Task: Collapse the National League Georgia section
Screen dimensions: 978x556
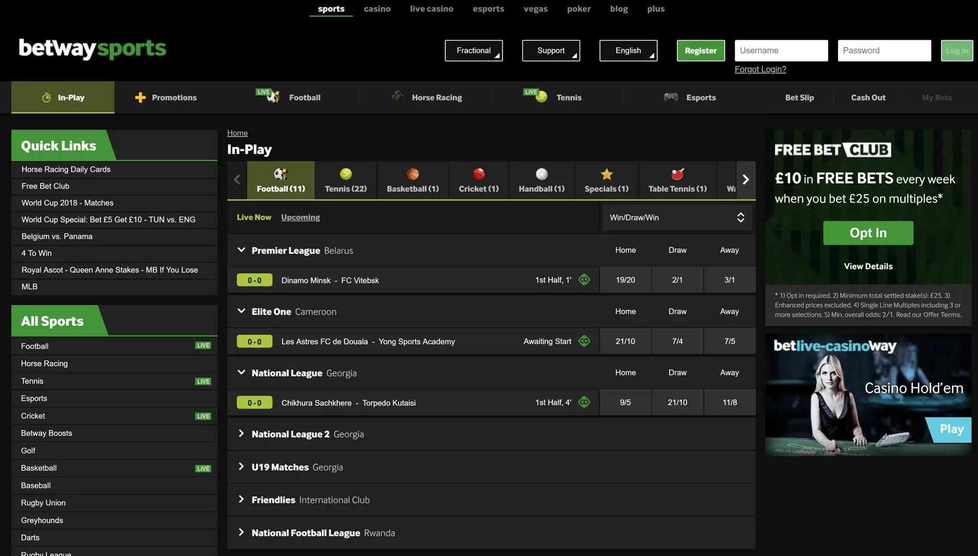Action: click(241, 372)
